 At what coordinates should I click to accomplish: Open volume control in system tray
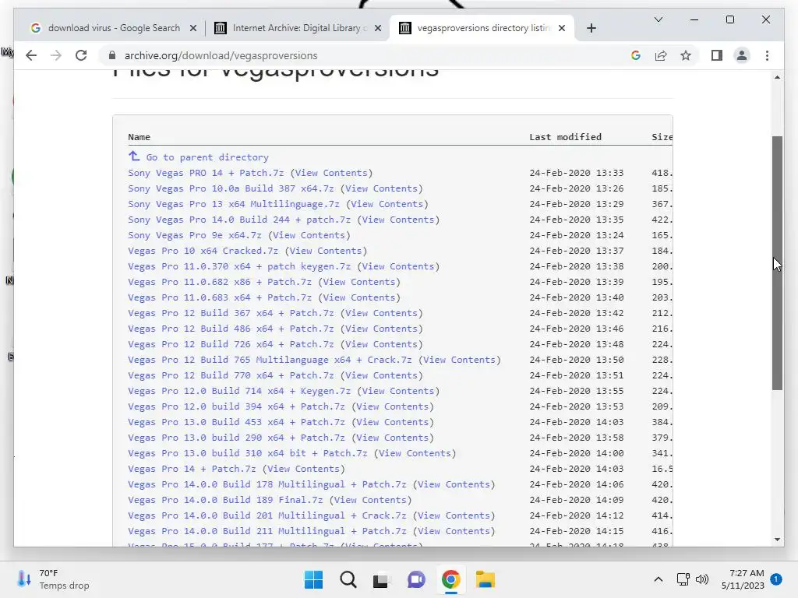coord(702,579)
